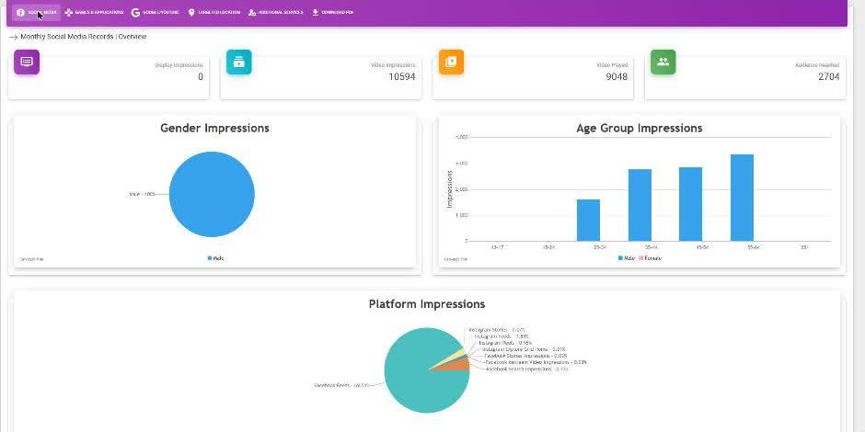Click the arrow icon before Monthly Social Media Records
865x432 pixels.
[14, 37]
